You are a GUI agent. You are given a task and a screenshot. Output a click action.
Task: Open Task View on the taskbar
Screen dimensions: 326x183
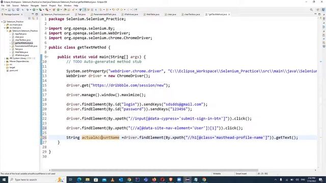tap(70, 179)
